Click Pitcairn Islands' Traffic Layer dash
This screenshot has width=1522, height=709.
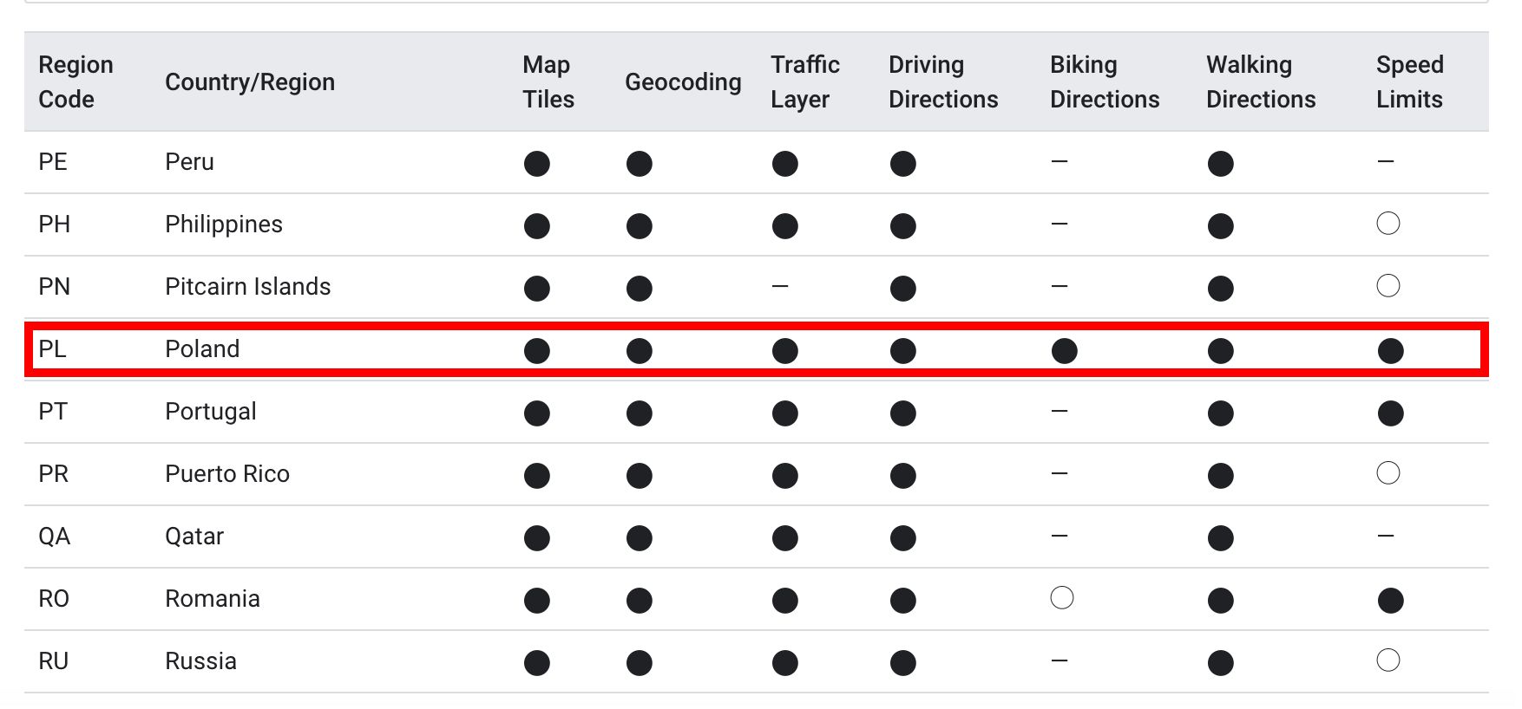pos(780,286)
